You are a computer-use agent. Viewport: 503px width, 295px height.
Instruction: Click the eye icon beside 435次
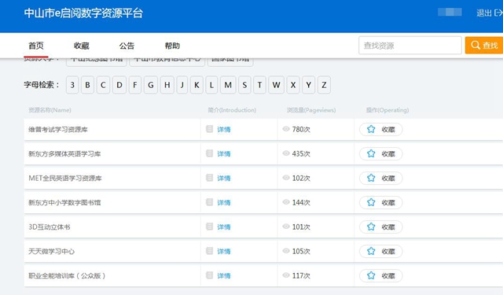[x=286, y=153]
